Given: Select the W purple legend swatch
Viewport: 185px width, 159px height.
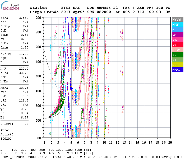Looking at the screenshot, I should point(178,35).
